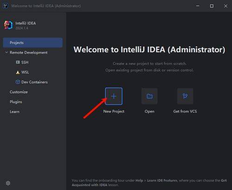Click the 'IntelliJ IDEA' name in sidebar
232x190 pixels.
coord(26,23)
